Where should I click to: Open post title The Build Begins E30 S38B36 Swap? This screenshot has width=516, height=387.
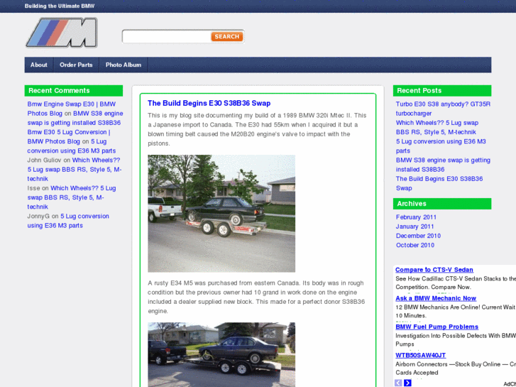[x=209, y=103]
